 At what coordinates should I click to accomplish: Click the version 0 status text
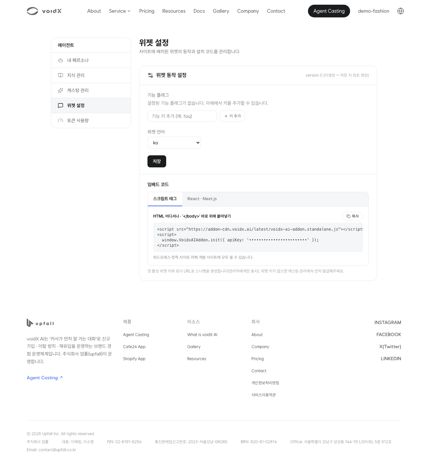(x=337, y=75)
